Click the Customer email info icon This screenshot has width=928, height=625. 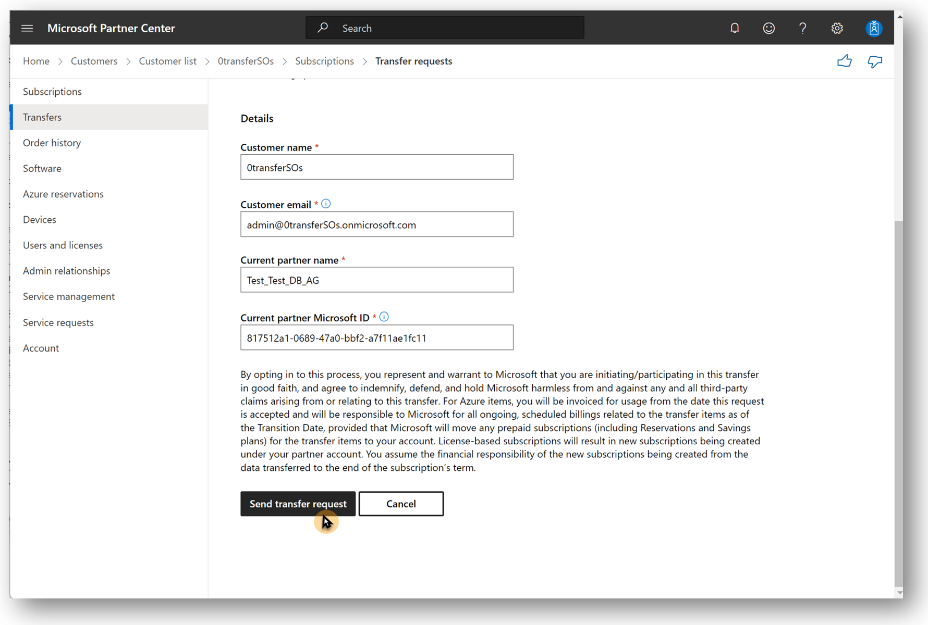[326, 204]
